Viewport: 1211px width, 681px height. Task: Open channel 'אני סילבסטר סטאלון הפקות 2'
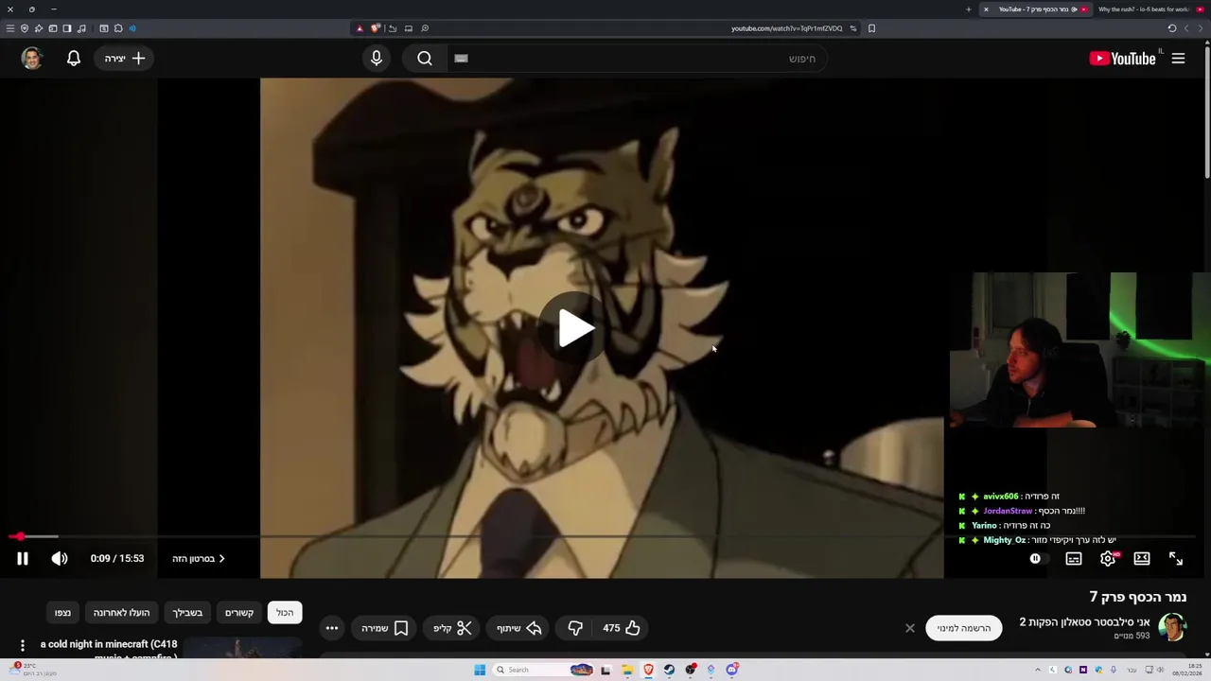[x=1084, y=622]
